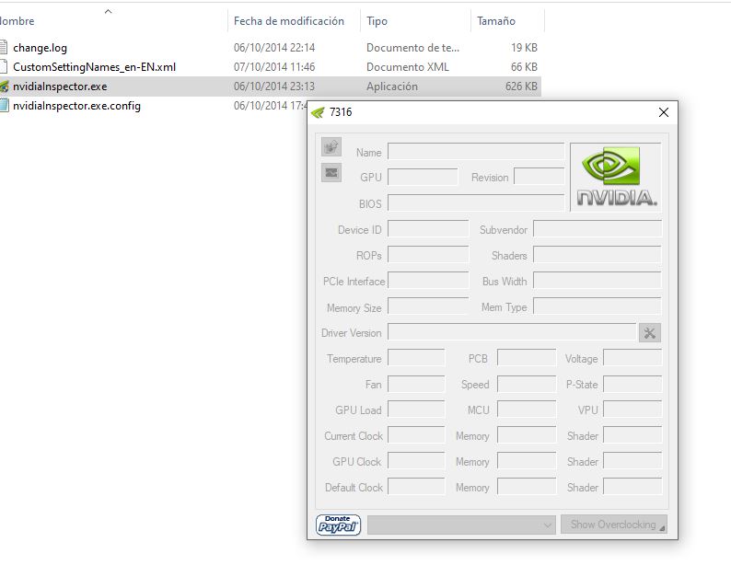Click the nvidiaInspector.exe.config file icon

point(4,105)
